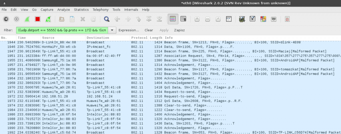Zoom out on packet text
The image size is (341, 134).
208,19
